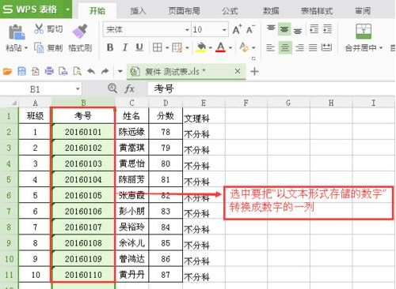Align text to bottom

coord(298,30)
